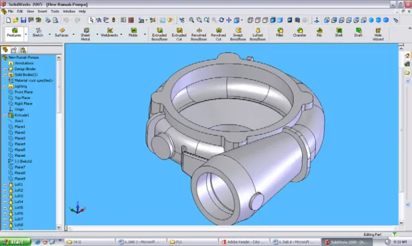Expand the Loft1 feature node

(5, 184)
